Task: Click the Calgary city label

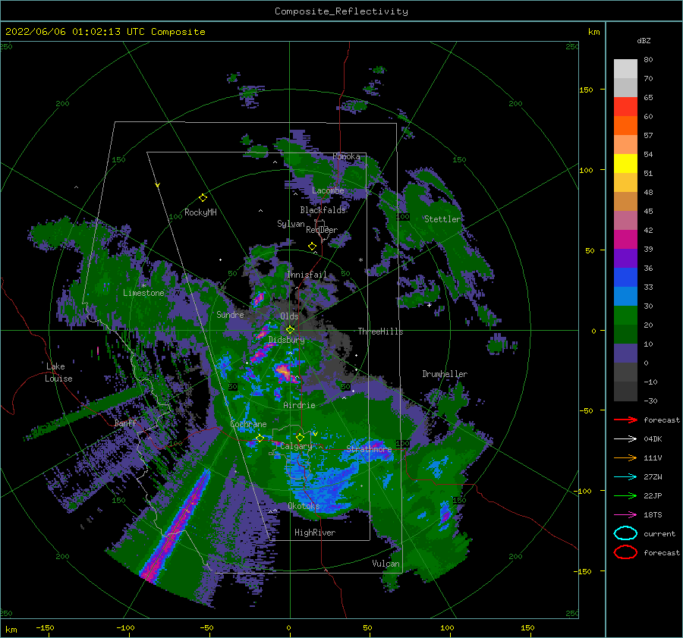Action: (x=296, y=446)
